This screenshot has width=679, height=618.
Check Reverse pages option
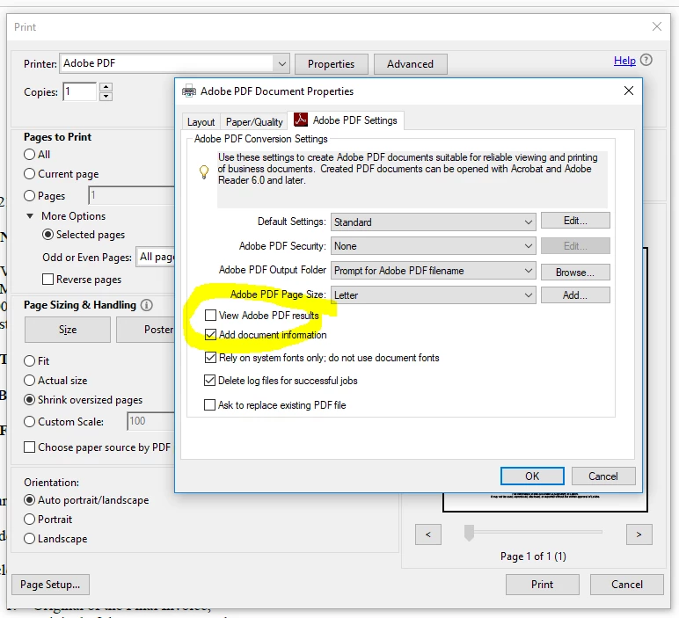47,280
